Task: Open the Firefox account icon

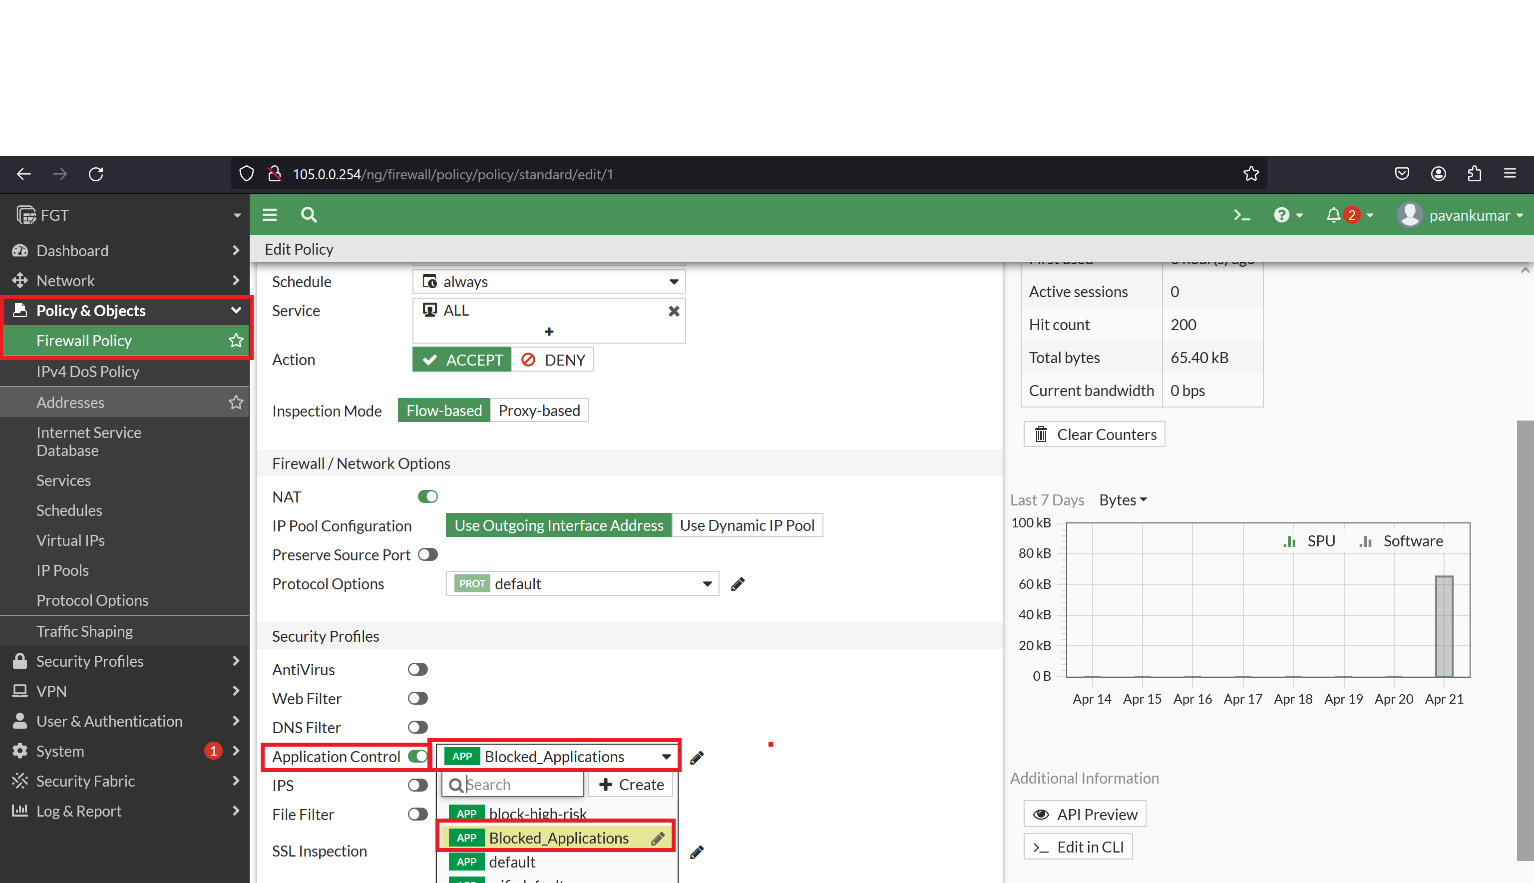Action: pos(1438,174)
